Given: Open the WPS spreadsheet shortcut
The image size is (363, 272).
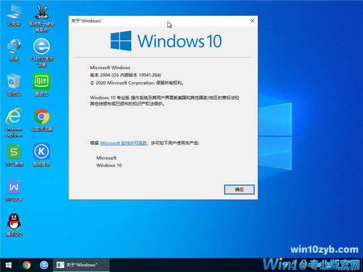Looking at the screenshot, I should coord(14,152).
